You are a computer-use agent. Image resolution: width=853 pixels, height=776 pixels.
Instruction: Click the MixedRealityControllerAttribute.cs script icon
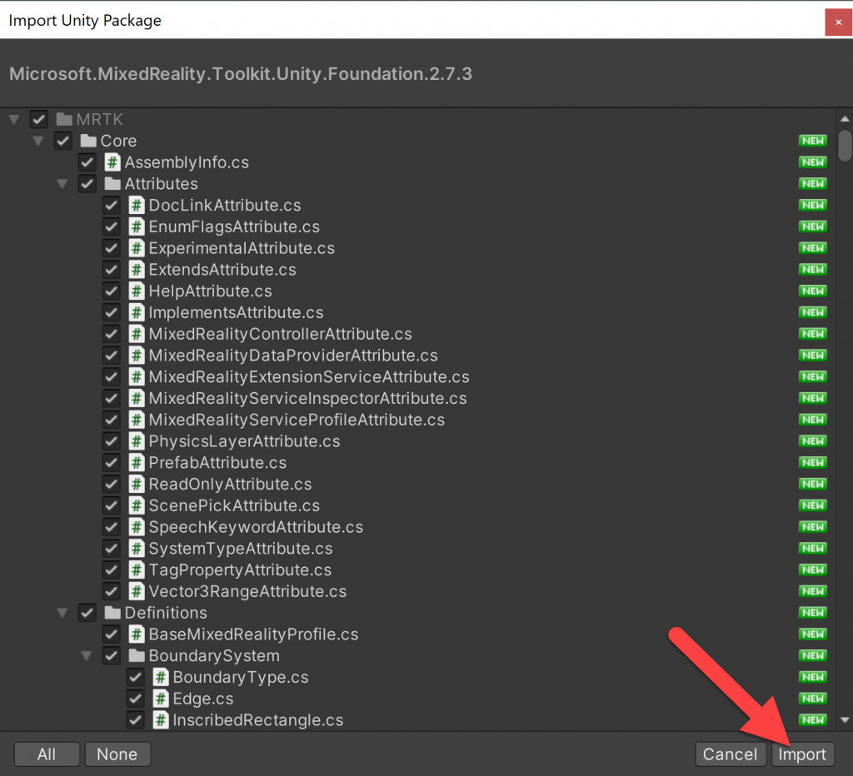pyautogui.click(x=137, y=334)
